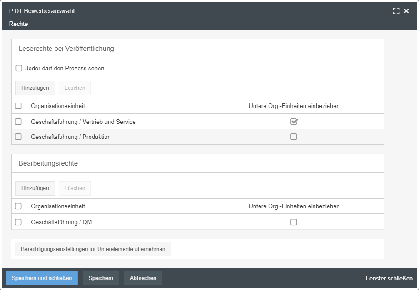
Task: Include sub-units for Geschäftsführung / Produktion
Action: [x=294, y=137]
